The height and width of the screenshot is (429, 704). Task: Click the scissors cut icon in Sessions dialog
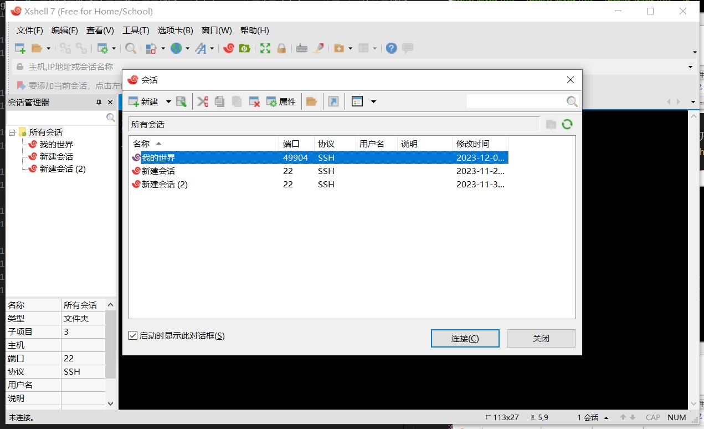[x=203, y=101]
